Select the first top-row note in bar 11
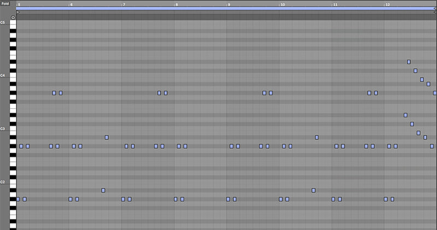 click(369, 93)
